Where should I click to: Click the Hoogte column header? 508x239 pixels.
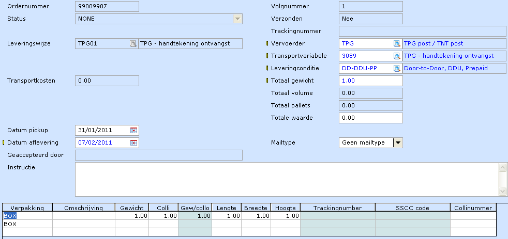[286, 208]
